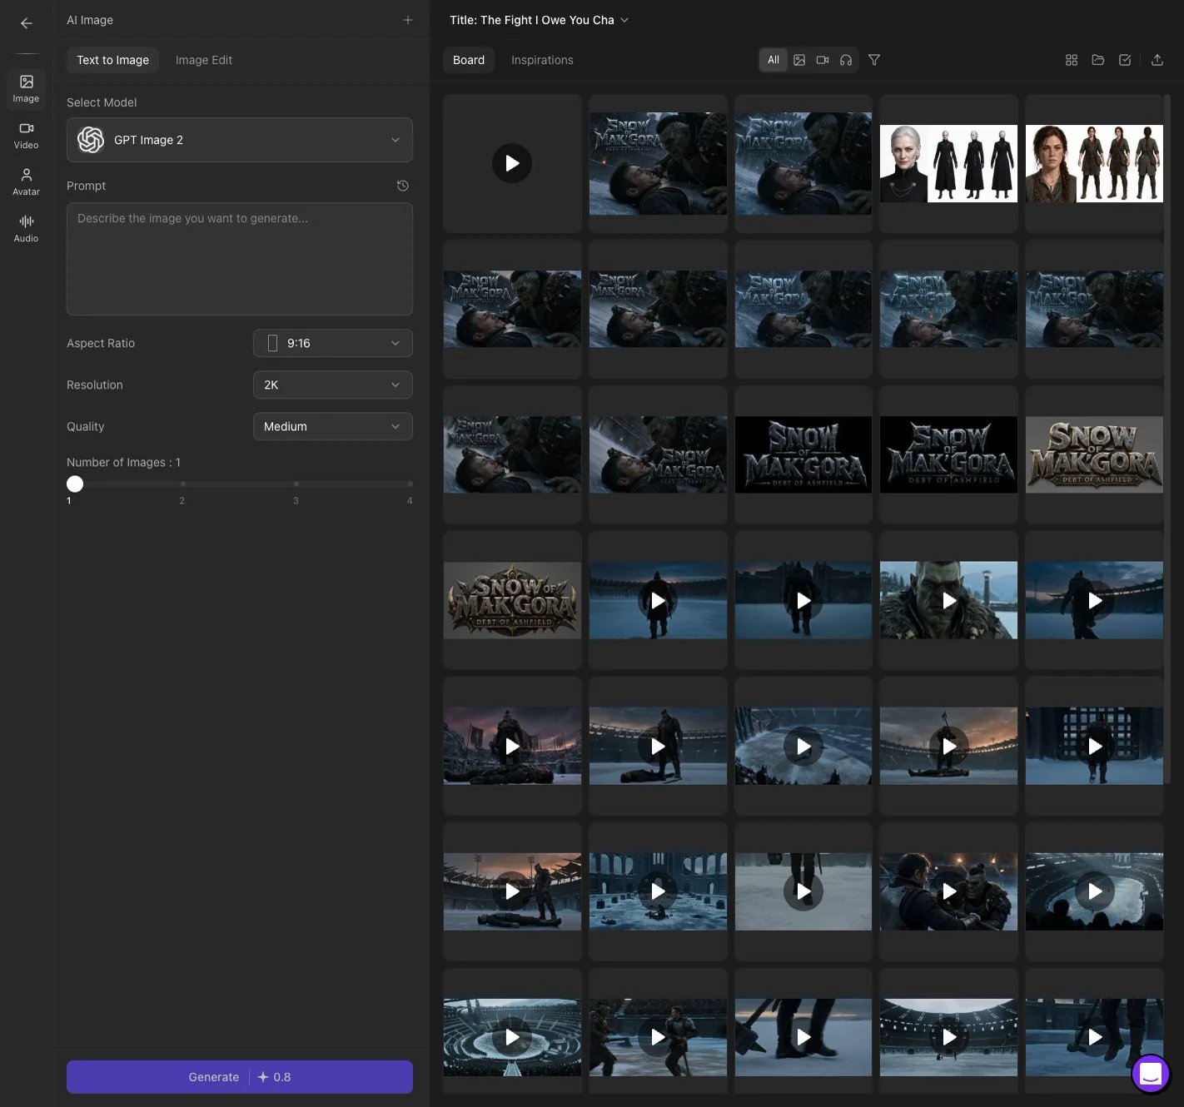Open the Resolution 2K dropdown
Image resolution: width=1184 pixels, height=1107 pixels.
pos(333,385)
